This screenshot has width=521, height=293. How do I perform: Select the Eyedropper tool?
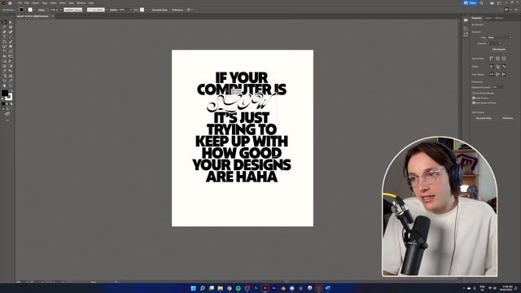tap(4, 71)
